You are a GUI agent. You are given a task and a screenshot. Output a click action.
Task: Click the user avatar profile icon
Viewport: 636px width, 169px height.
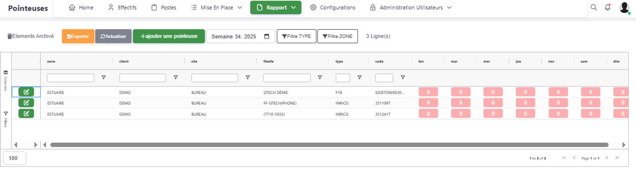624,8
